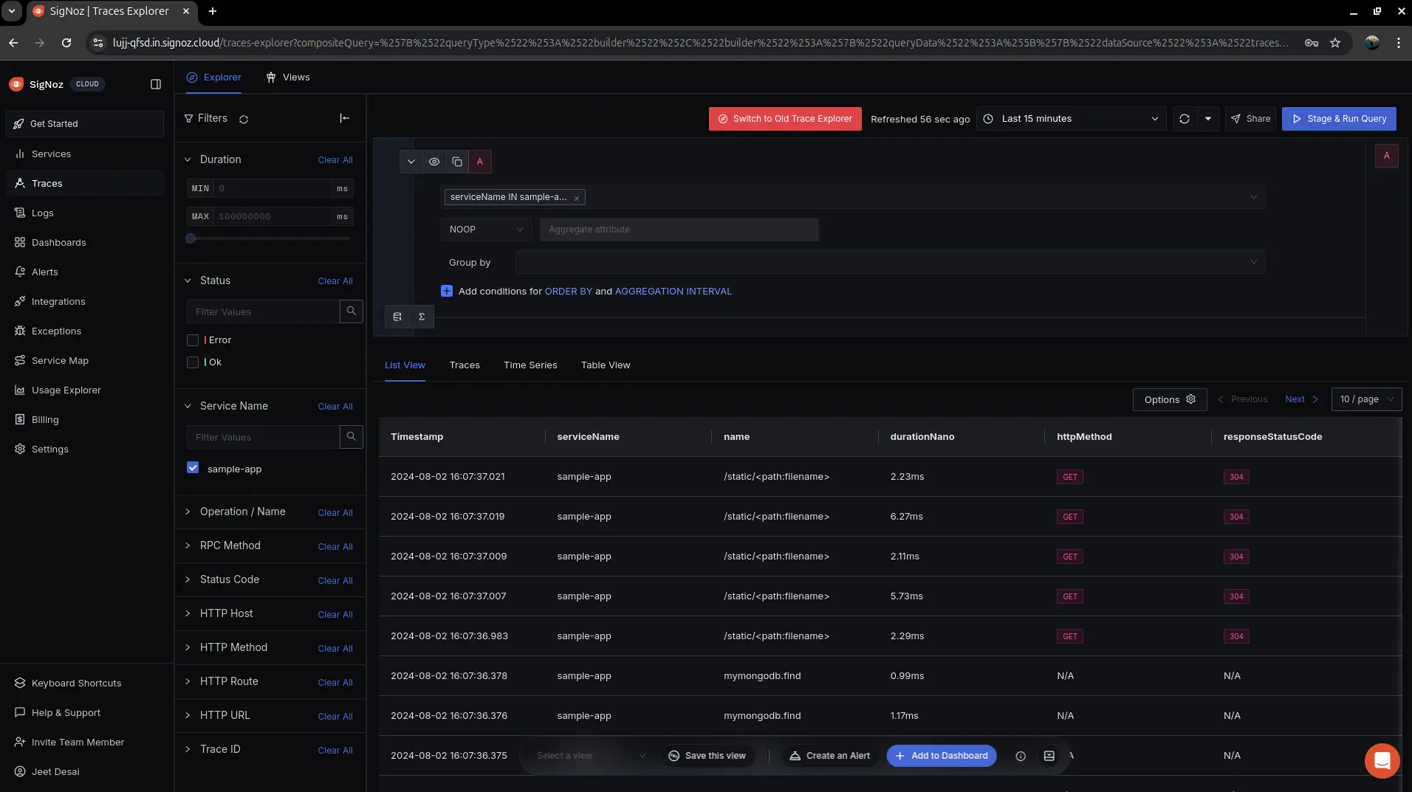Switch to the Time Series tab

tap(530, 365)
